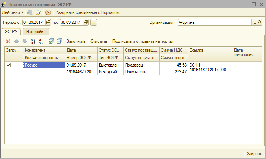Open organization selection via the ellipsis button

[x=254, y=22]
